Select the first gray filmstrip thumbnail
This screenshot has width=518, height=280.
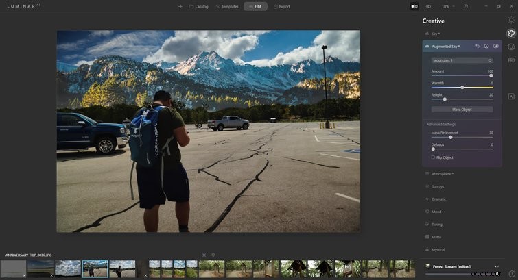coord(13,269)
